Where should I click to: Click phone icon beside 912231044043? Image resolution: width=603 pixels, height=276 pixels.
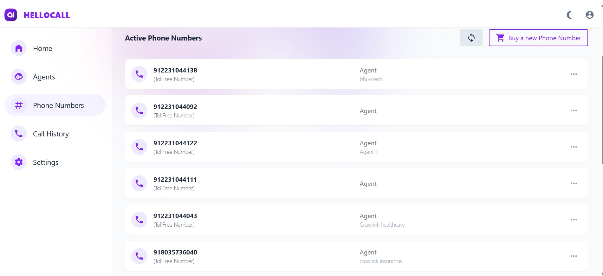pos(139,220)
